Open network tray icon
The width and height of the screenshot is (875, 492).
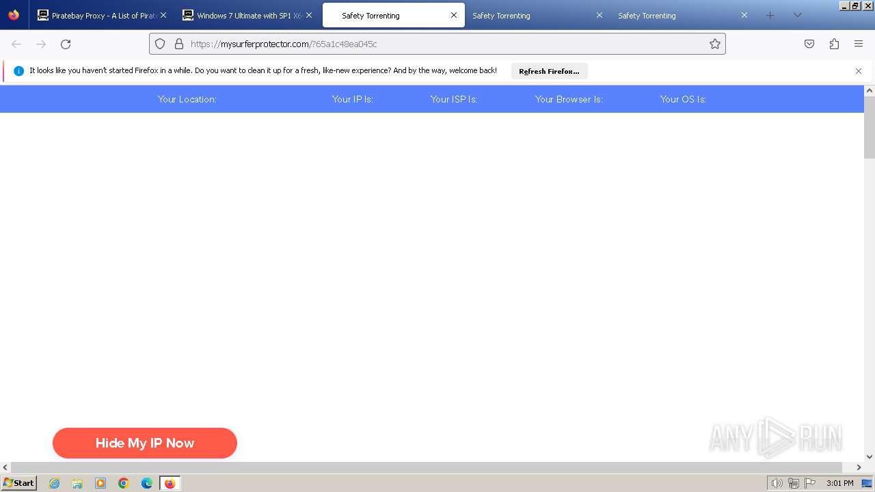pos(794,483)
